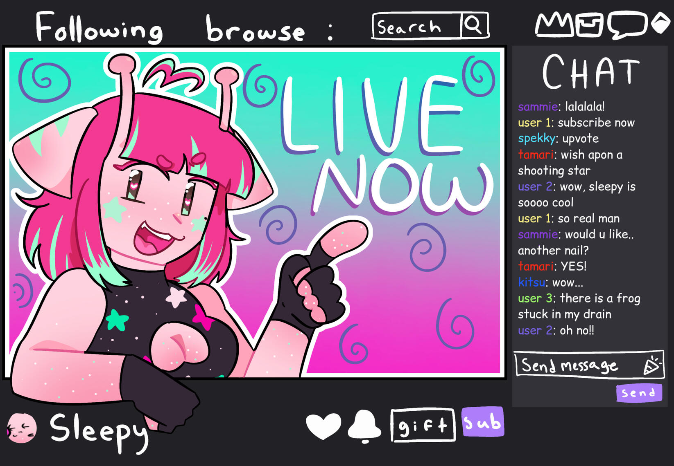Open the inbox tray icon
The width and height of the screenshot is (674, 466).
point(589,25)
